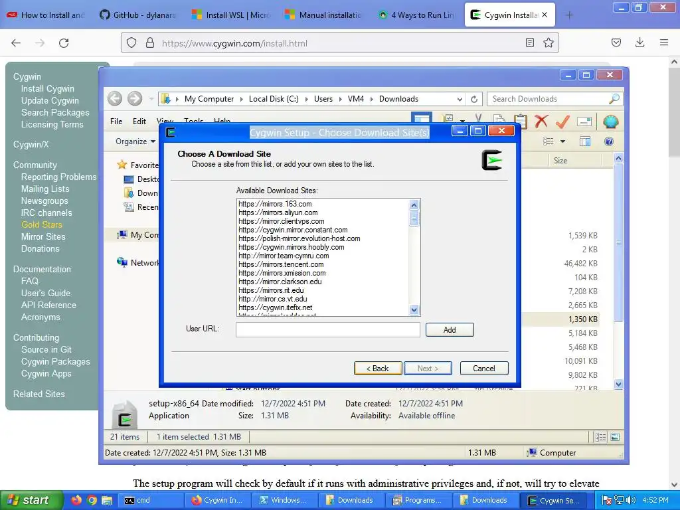Open the Explorer File menu
This screenshot has height=510, width=680.
(116, 122)
